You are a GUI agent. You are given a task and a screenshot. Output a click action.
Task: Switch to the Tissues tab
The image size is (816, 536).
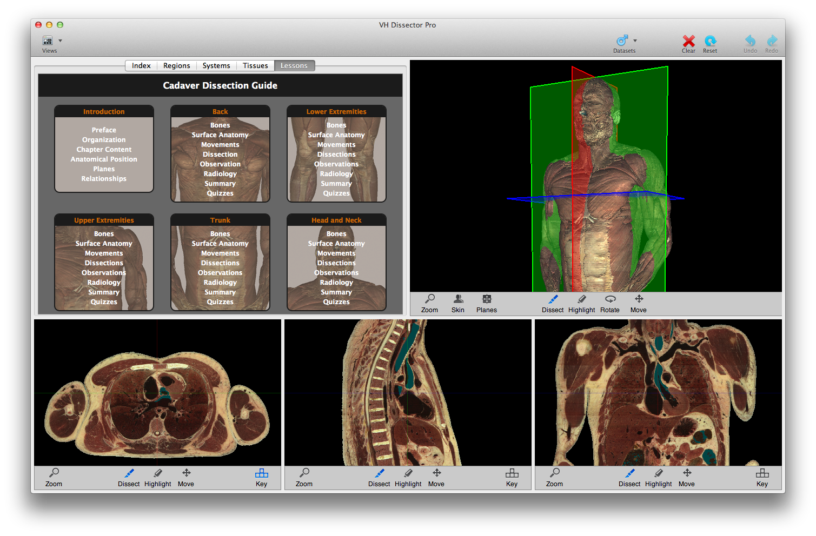(x=255, y=65)
